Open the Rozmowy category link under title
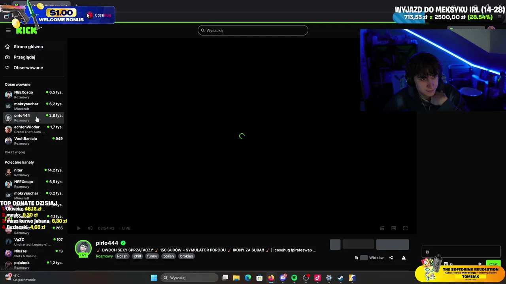 (104, 256)
